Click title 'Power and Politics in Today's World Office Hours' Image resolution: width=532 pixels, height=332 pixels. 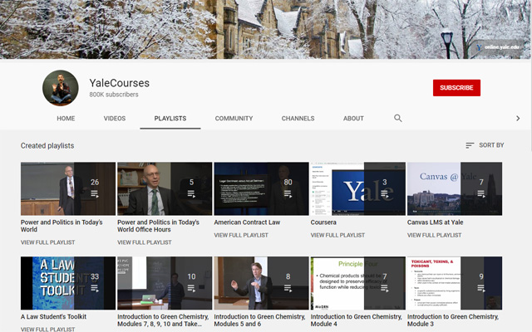[158, 226]
